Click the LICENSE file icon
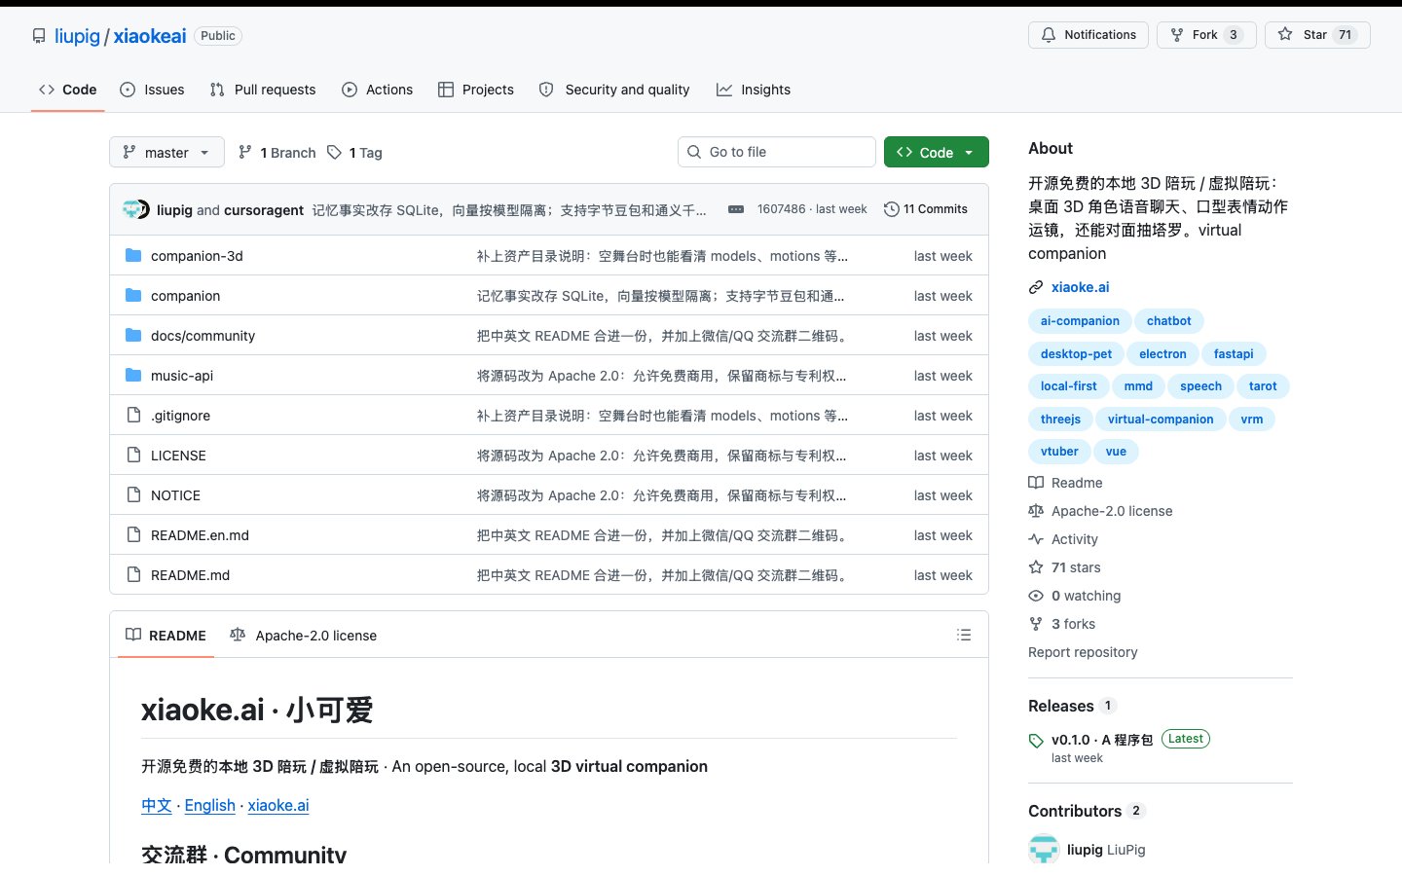This screenshot has height=876, width=1402. (x=133, y=456)
